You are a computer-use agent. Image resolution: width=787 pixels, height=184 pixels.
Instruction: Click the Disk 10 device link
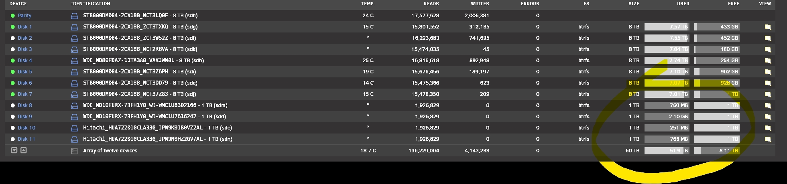[26, 128]
